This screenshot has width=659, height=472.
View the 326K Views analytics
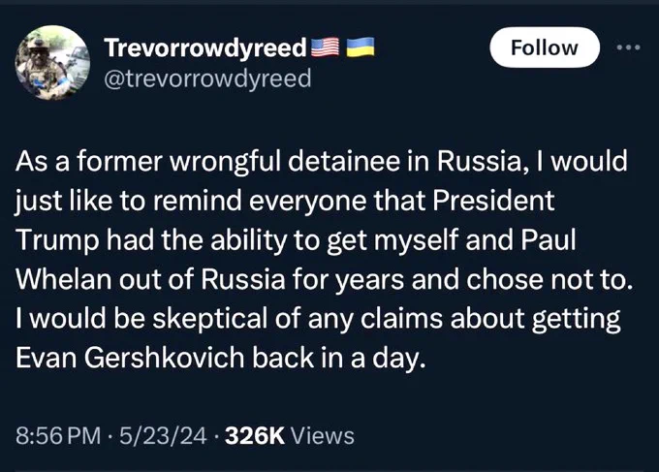(290, 436)
